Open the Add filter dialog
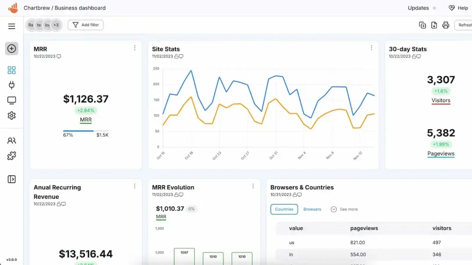 tap(85, 25)
